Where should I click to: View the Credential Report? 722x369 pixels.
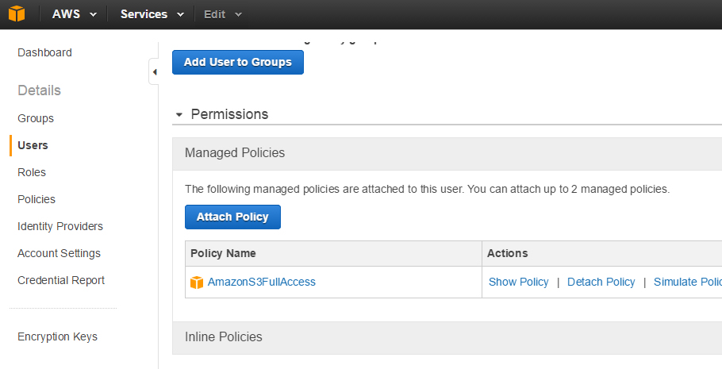click(61, 280)
